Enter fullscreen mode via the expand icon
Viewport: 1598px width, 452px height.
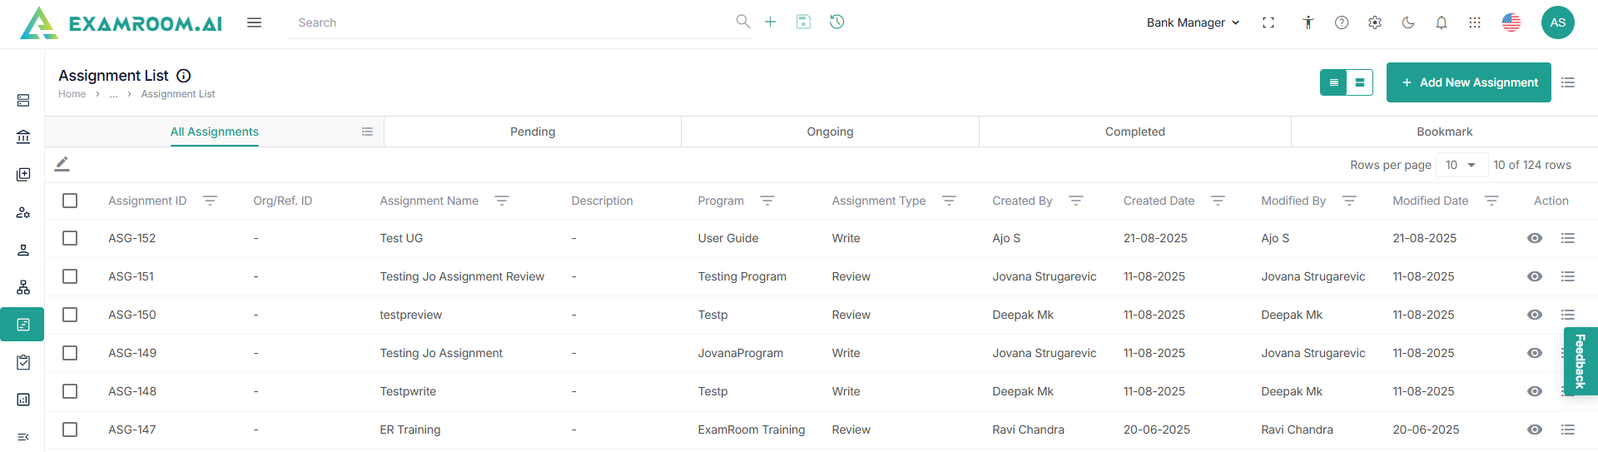point(1268,22)
